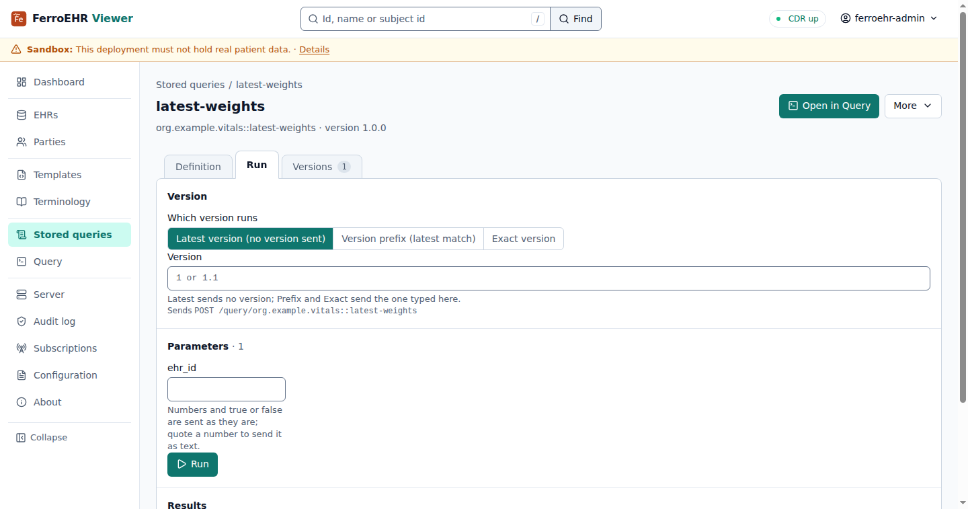Switch to the Definition tab
The width and height of the screenshot is (968, 509).
tap(198, 167)
